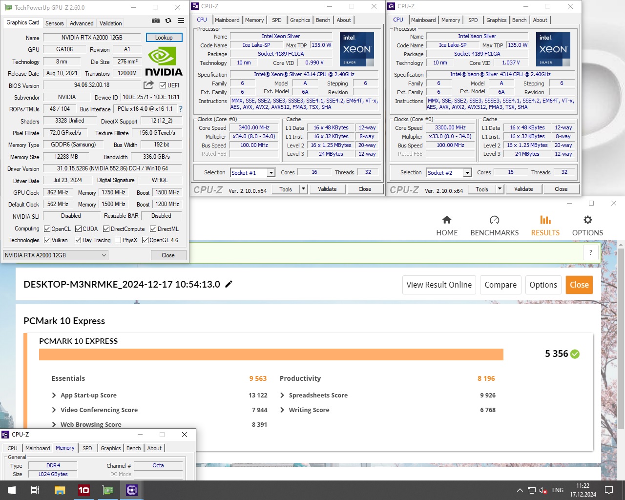The height and width of the screenshot is (500, 625).
Task: Switch to CPU-Z taskbar icon
Action: (x=132, y=490)
